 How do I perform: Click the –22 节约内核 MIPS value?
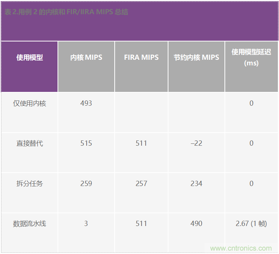tap(196, 143)
